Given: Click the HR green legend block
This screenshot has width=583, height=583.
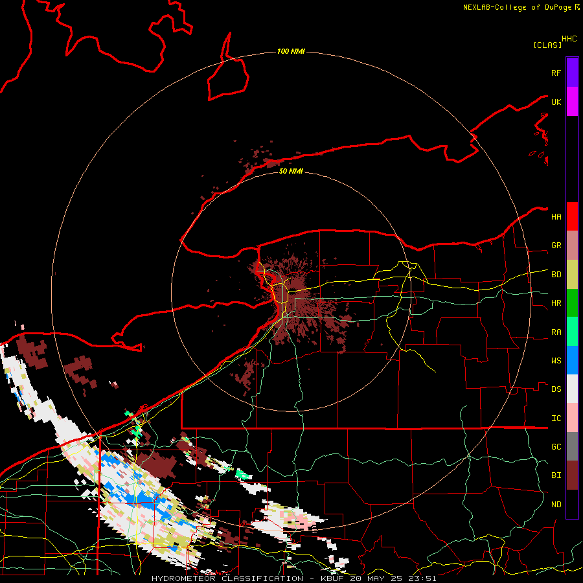Looking at the screenshot, I should 572,303.
